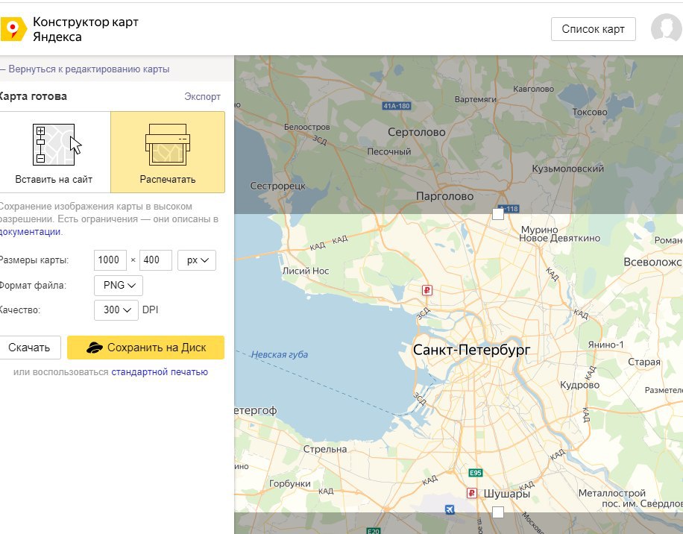
Task: Click the 41А-180 road sign on the map
Action: point(397,106)
